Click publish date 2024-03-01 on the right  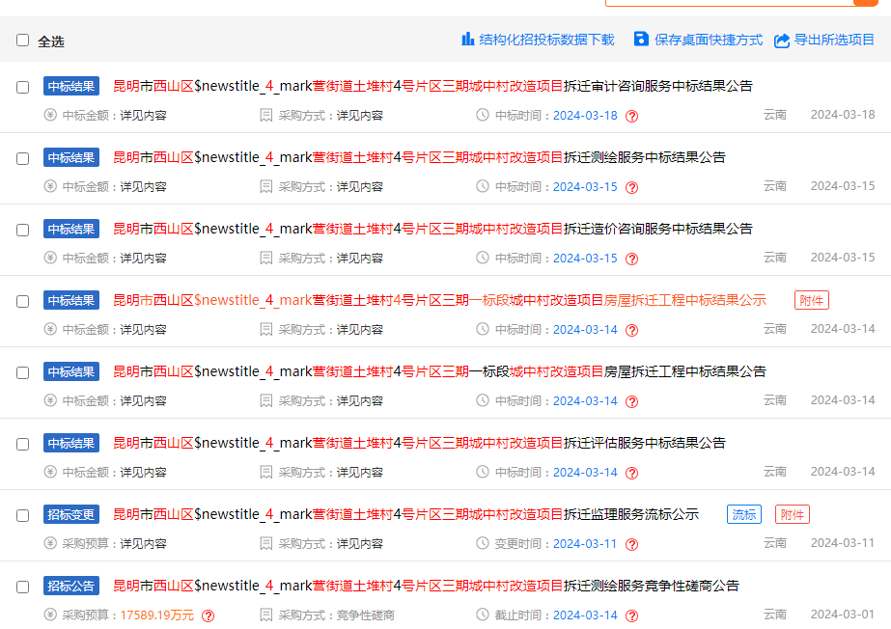coord(843,615)
